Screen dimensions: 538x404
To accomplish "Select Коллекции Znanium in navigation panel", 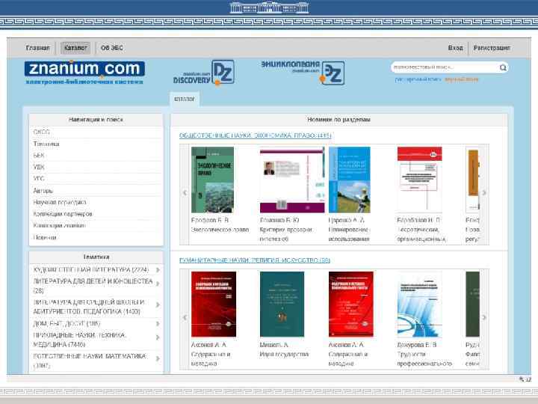I will coord(59,225).
